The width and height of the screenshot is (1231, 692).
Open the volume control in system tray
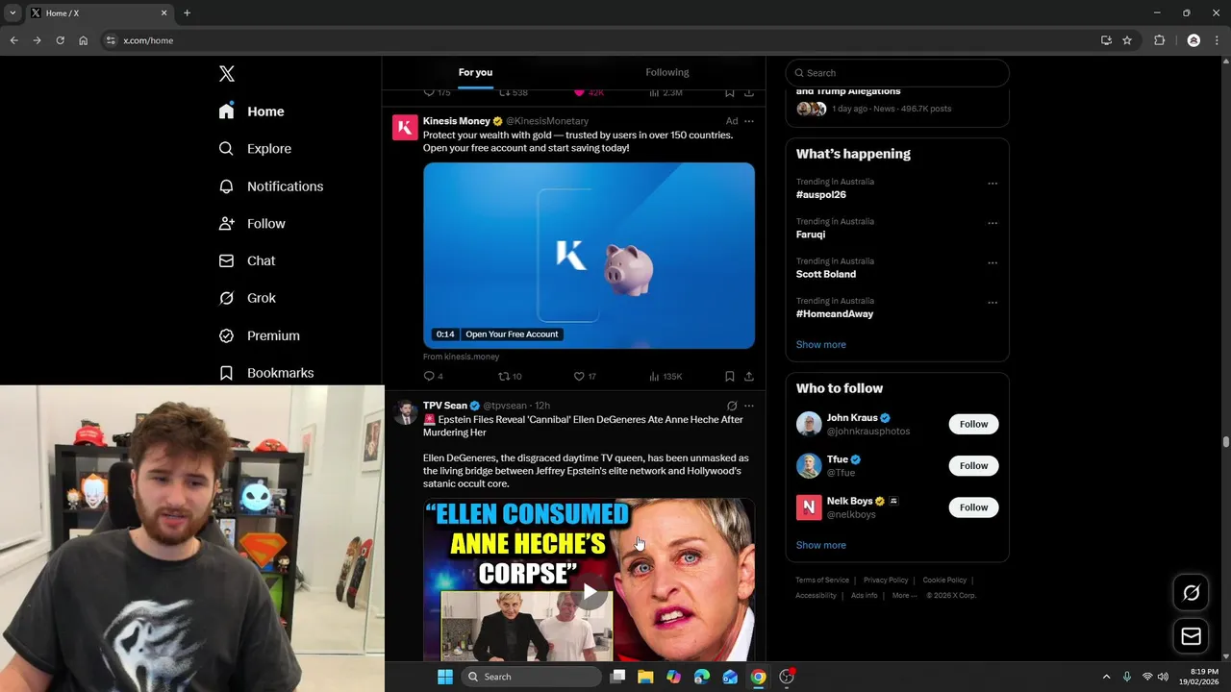click(x=1163, y=677)
